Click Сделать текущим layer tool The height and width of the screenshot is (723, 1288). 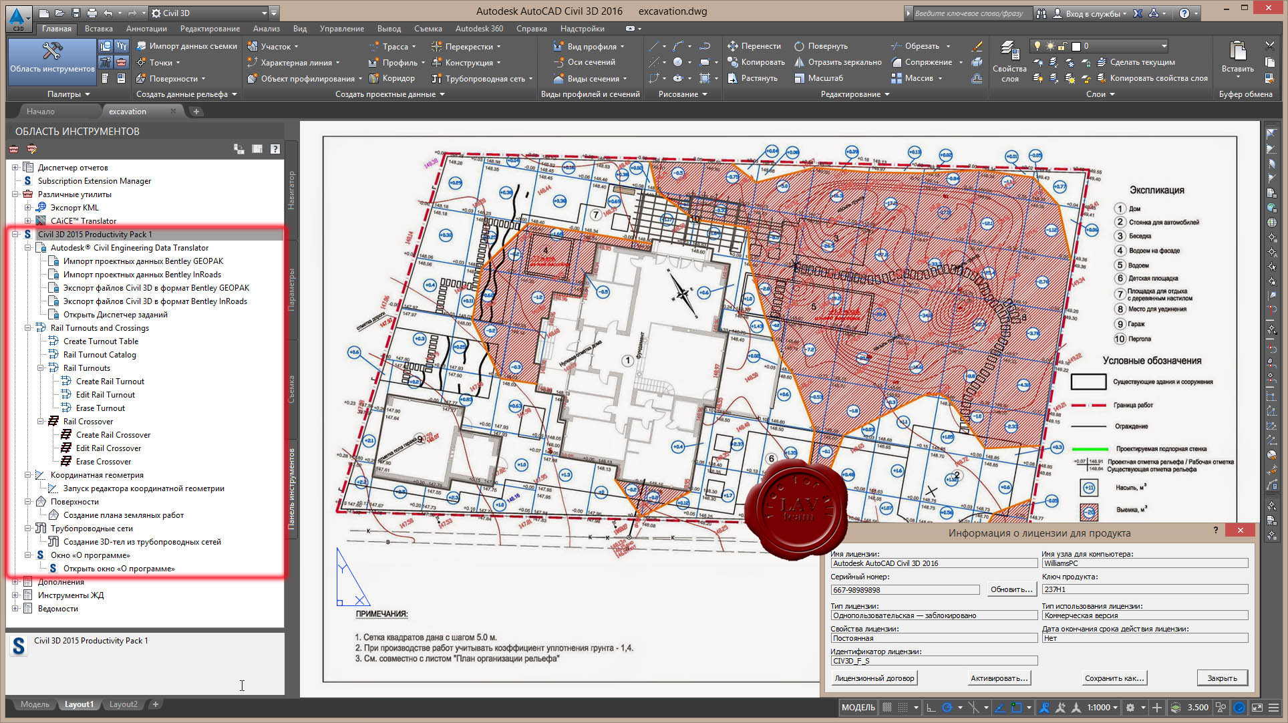(x=1136, y=62)
